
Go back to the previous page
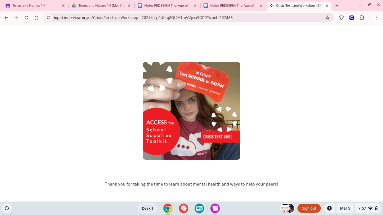click(x=6, y=18)
